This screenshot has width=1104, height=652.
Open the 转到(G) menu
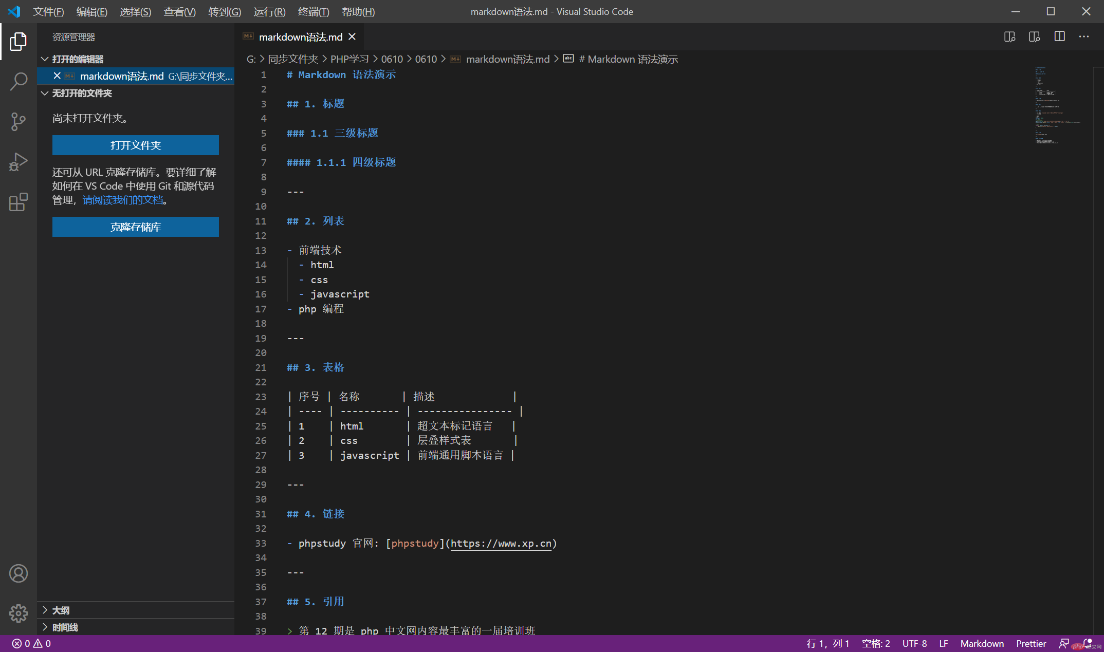(225, 11)
